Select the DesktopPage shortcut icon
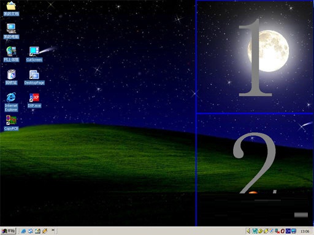This screenshot has height=235, width=314. click(x=34, y=77)
